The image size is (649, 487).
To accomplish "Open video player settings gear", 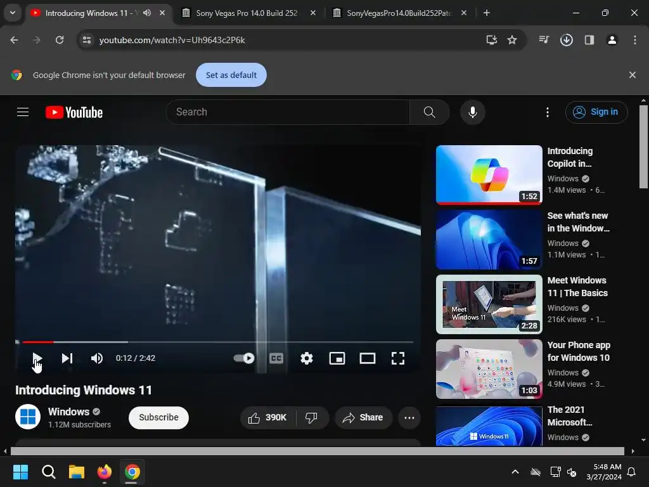I will 307,358.
